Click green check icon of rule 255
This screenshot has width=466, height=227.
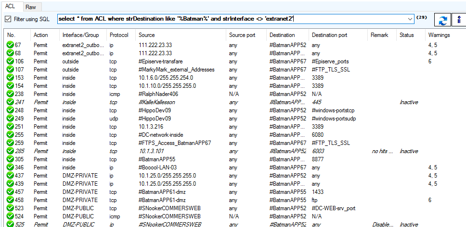pos(11,135)
